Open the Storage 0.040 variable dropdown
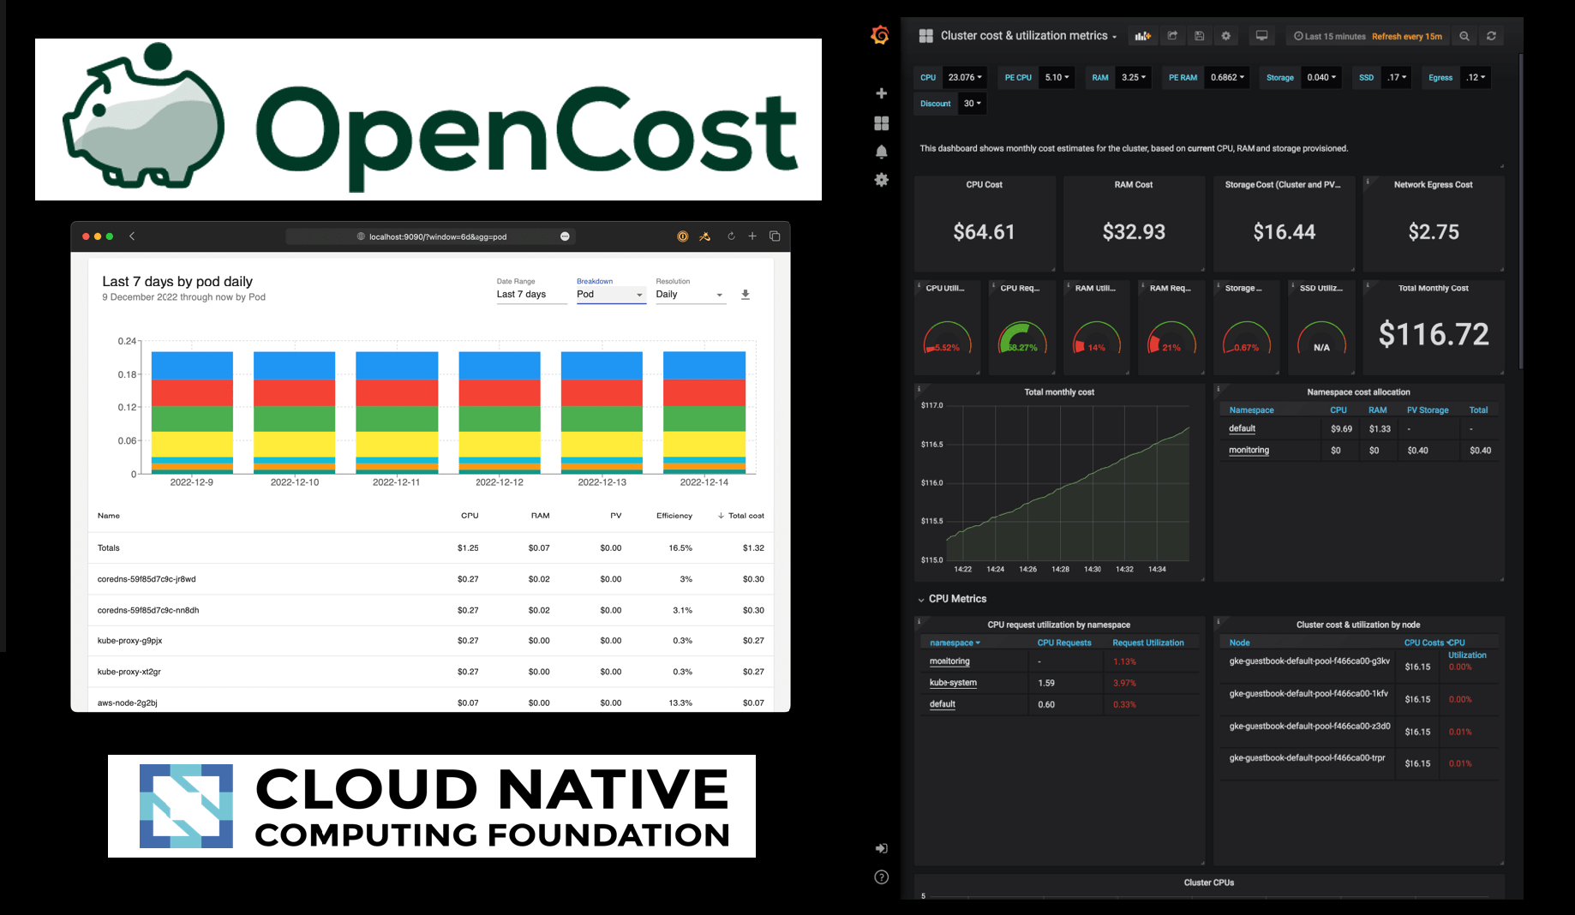 click(1320, 78)
